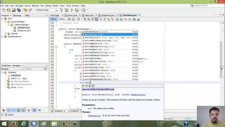Click the Debug Project toolbar icon
Image resolution: width=225 pixels, height=127 pixels.
click(77, 10)
